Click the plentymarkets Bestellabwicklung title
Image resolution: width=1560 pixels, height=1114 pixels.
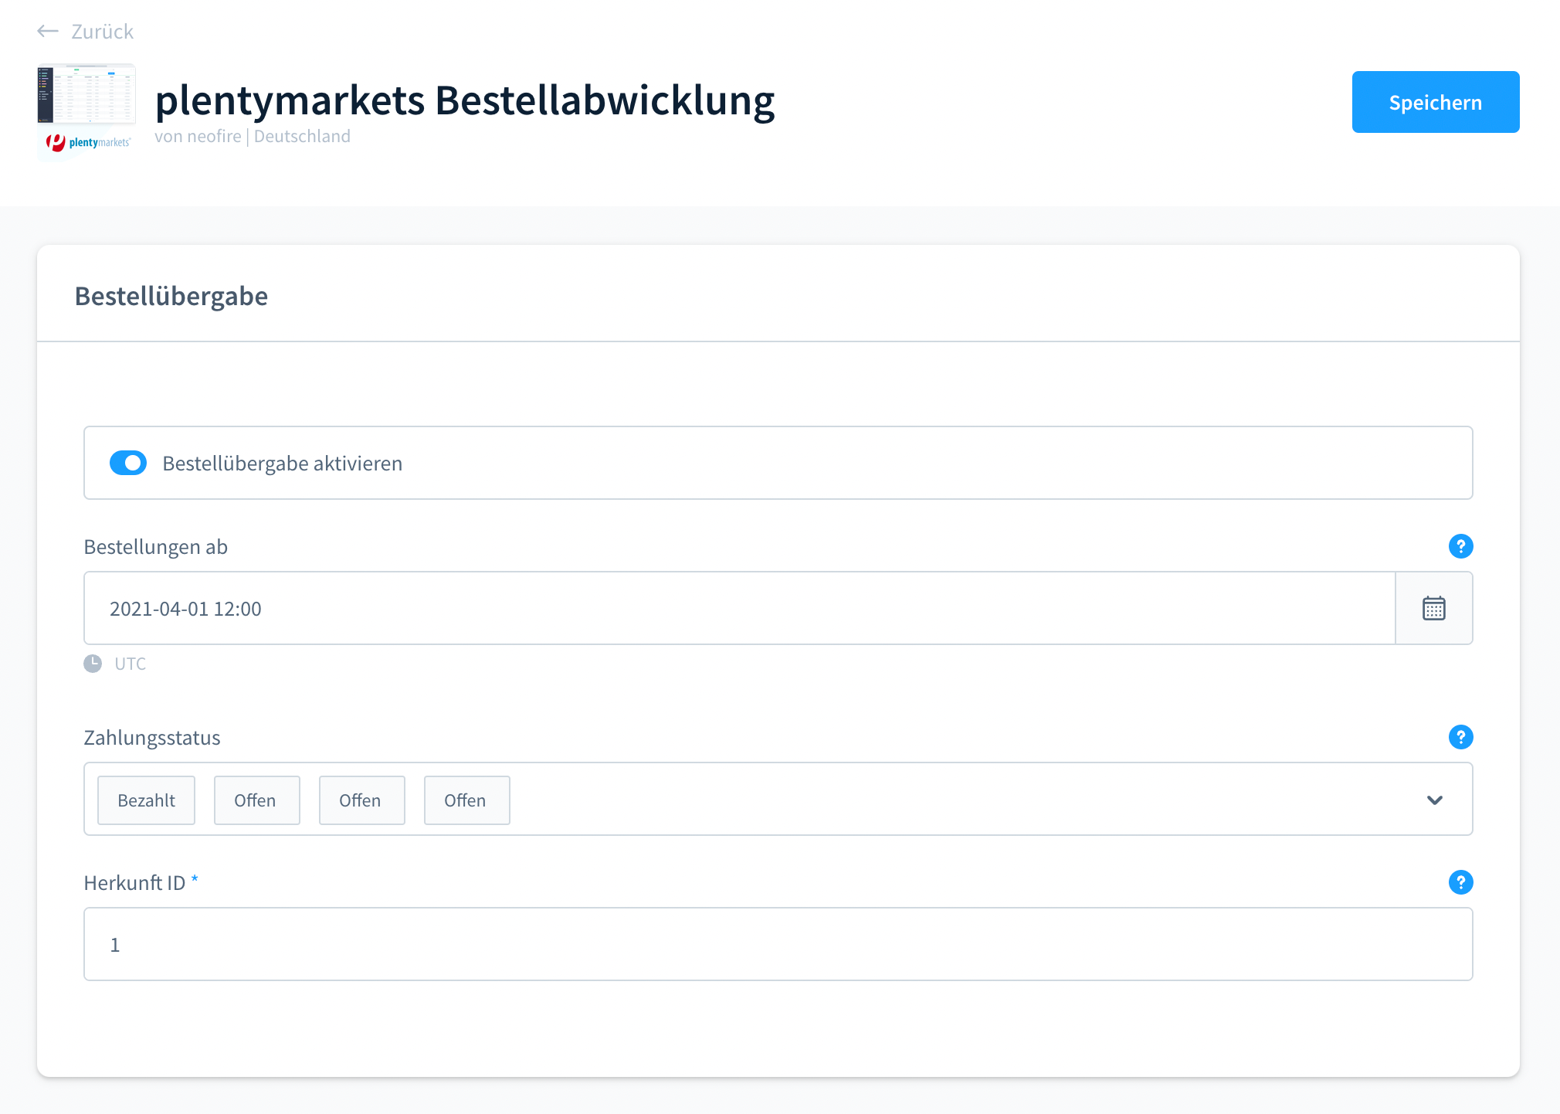(465, 100)
